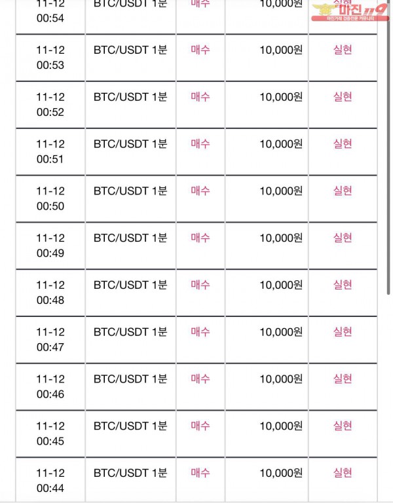This screenshot has width=393, height=503.
Task: Select BTC/USDT 1분 in the 00:53 row
Action: pos(130,50)
